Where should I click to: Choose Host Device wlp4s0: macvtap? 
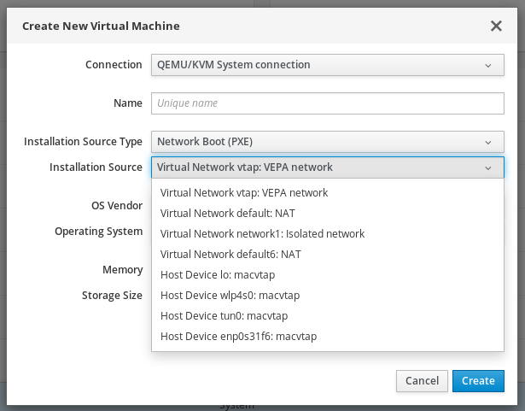pyautogui.click(x=230, y=296)
